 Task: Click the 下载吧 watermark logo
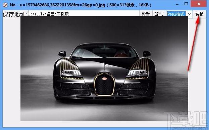coord(186,118)
